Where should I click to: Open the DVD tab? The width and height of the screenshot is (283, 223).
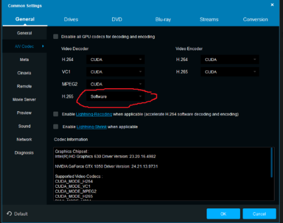[x=117, y=19]
